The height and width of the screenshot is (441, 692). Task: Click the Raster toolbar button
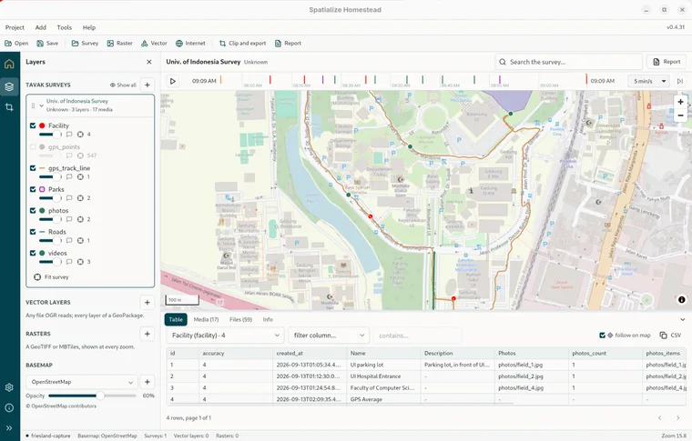click(x=119, y=43)
